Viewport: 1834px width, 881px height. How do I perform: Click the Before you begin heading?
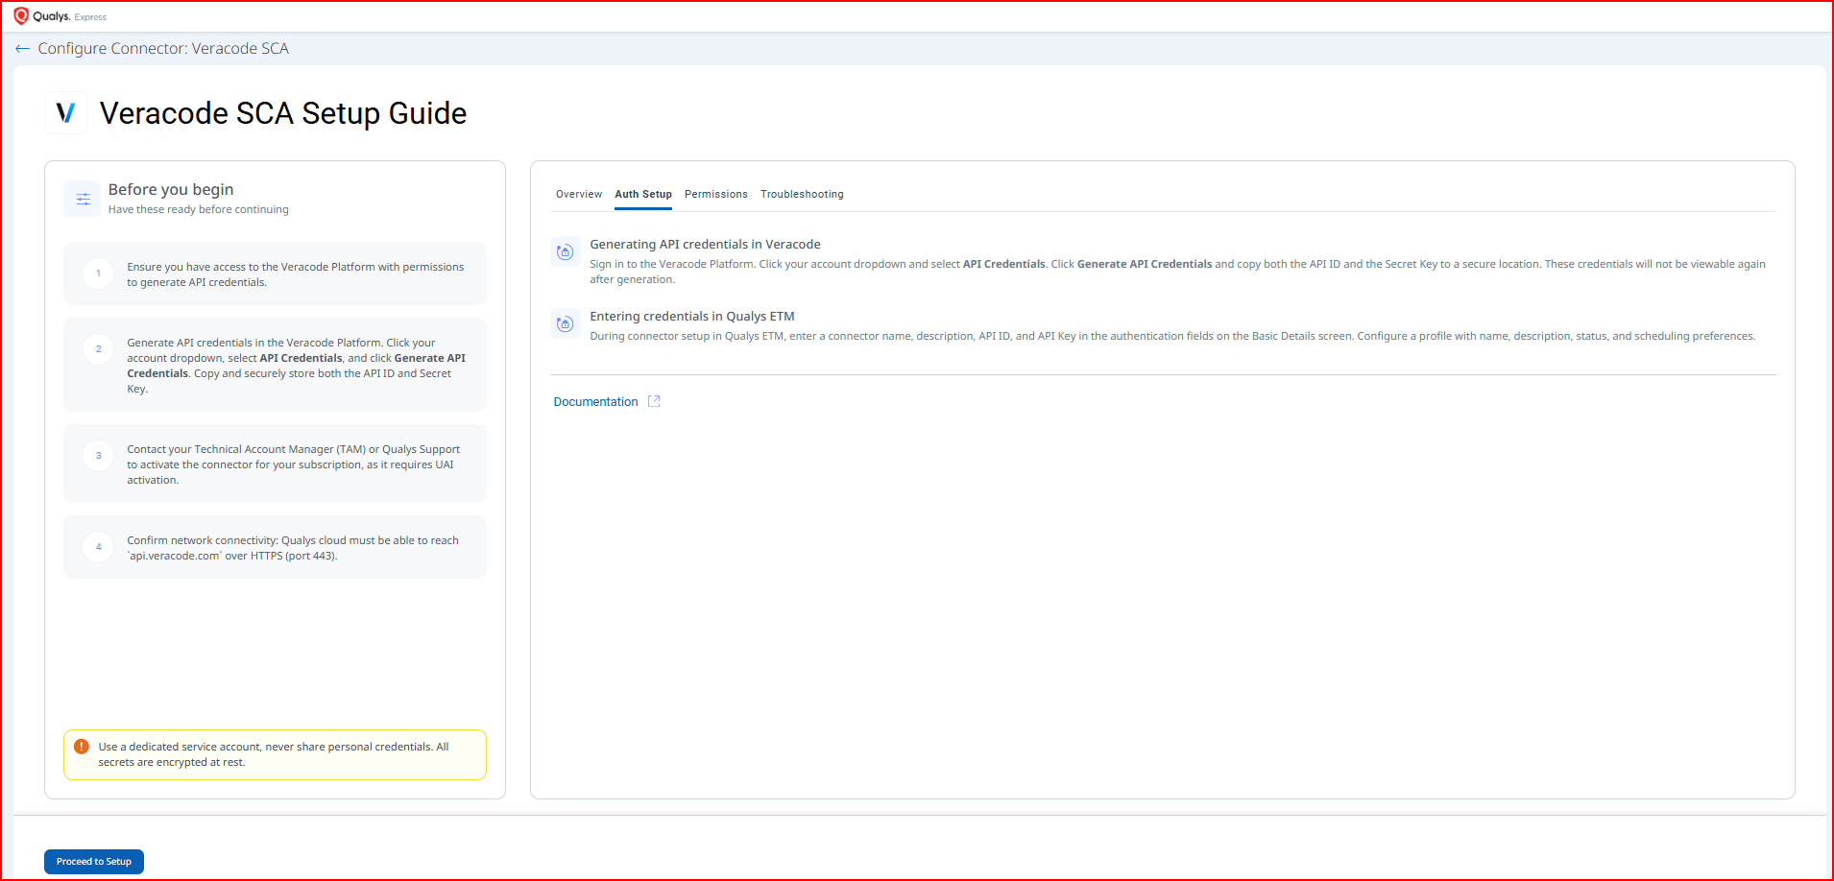pyautogui.click(x=171, y=189)
